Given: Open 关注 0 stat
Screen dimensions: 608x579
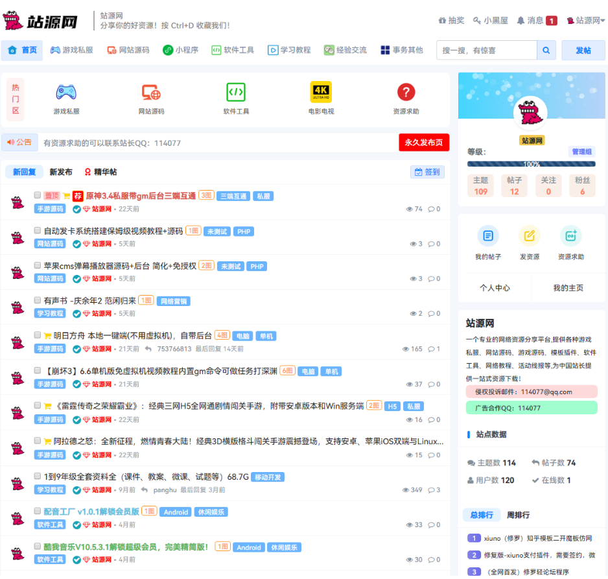Looking at the screenshot, I should click(548, 186).
